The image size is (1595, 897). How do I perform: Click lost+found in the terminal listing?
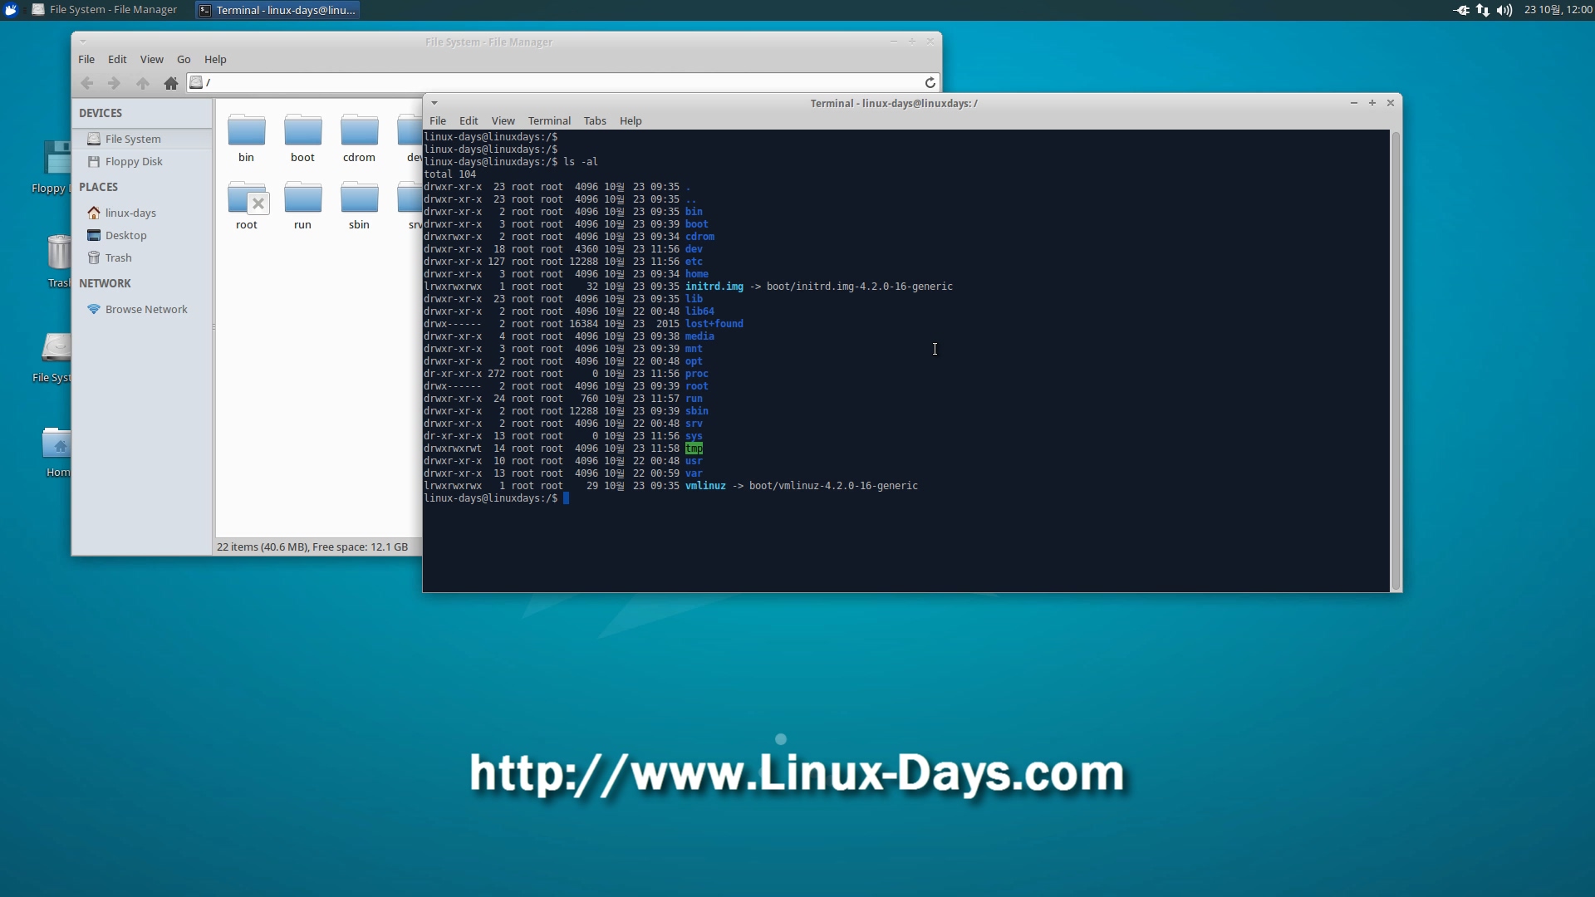pos(714,324)
